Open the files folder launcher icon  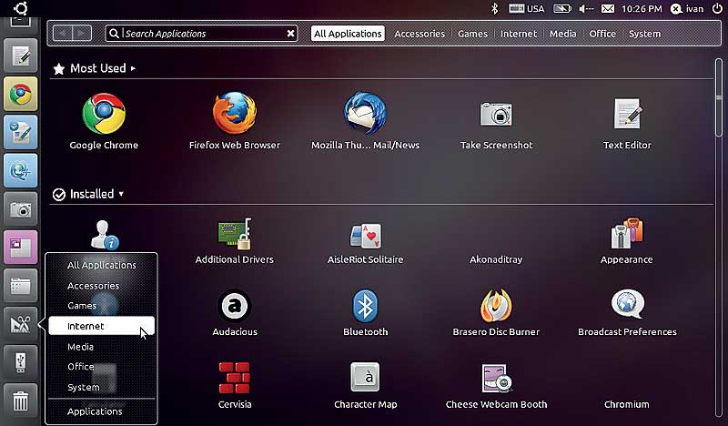[x=20, y=286]
